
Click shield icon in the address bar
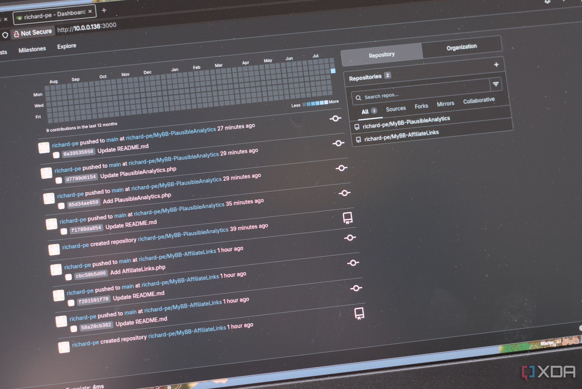click(x=5, y=35)
